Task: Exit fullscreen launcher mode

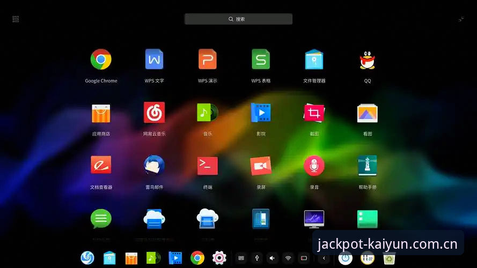Action: tap(461, 19)
